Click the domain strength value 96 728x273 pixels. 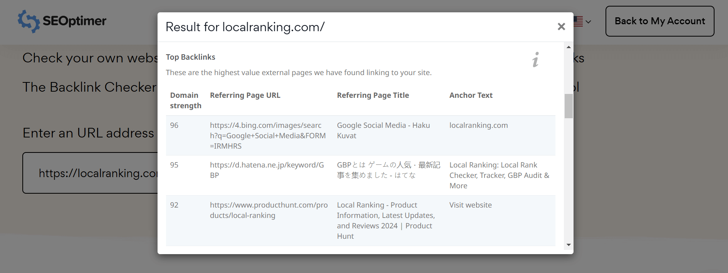174,125
